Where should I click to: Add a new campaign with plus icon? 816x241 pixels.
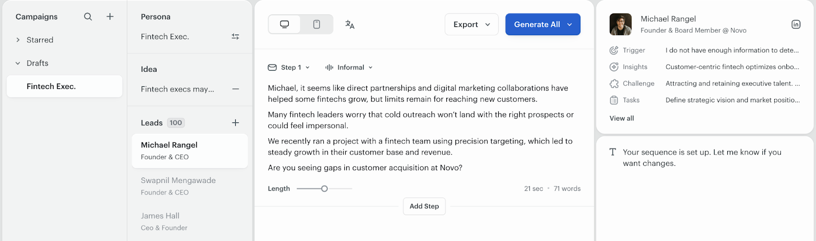tap(110, 17)
